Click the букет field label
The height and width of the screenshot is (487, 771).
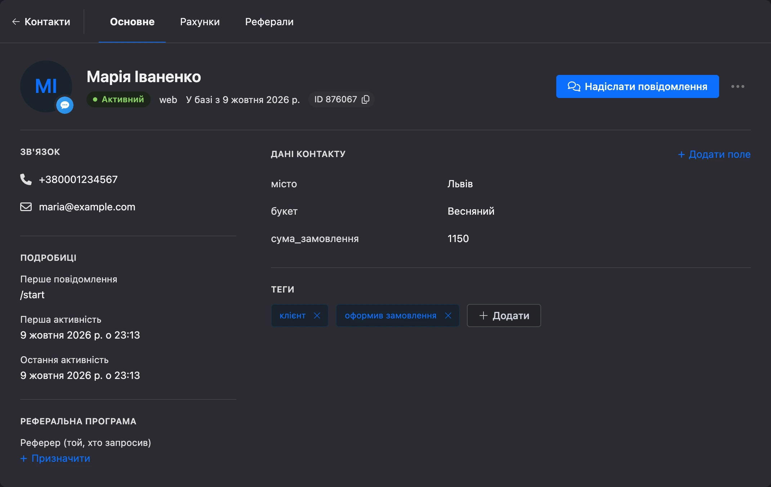coord(284,211)
